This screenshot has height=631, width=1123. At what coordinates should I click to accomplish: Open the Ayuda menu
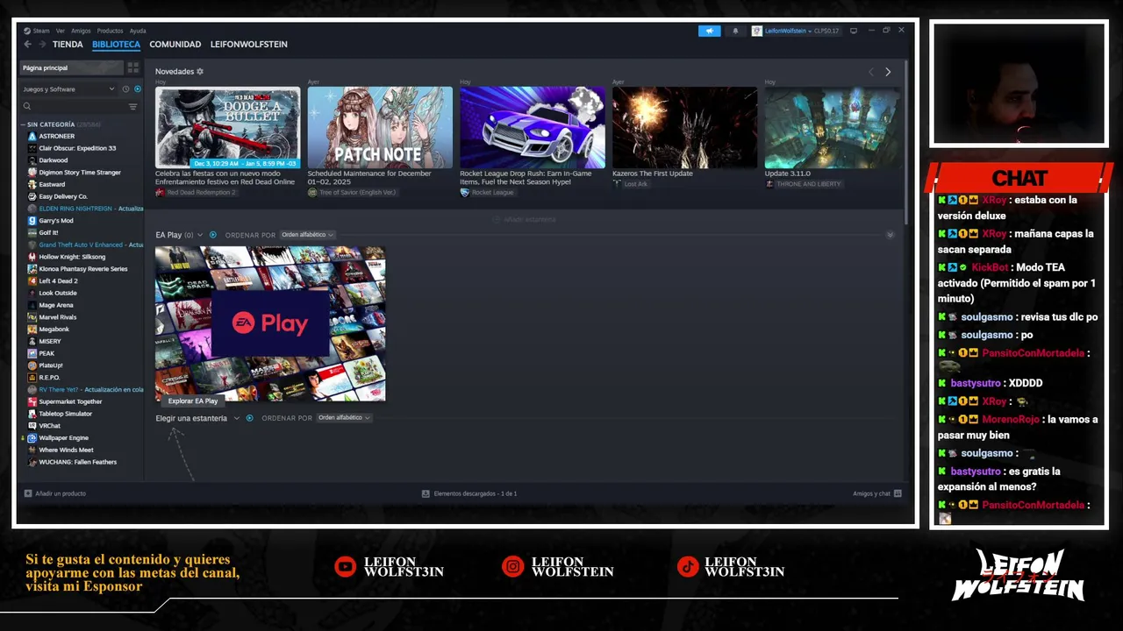click(138, 31)
